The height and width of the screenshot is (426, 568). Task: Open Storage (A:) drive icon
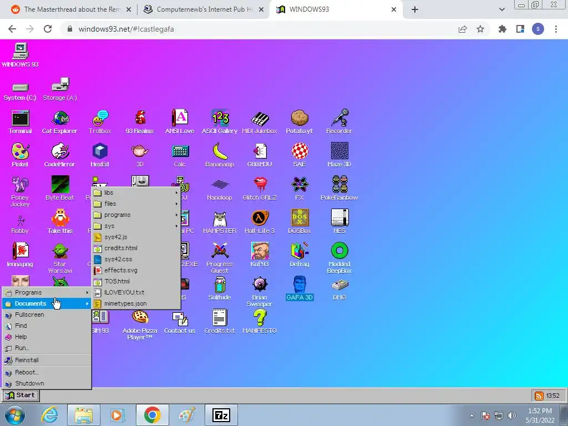coord(60,89)
